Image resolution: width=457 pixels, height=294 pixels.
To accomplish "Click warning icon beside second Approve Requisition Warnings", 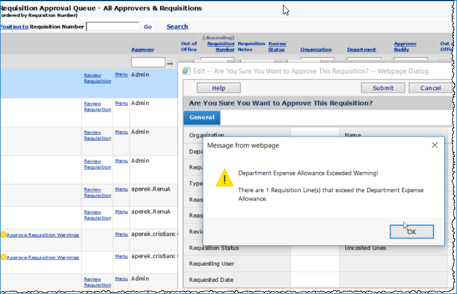I will pos(3,257).
